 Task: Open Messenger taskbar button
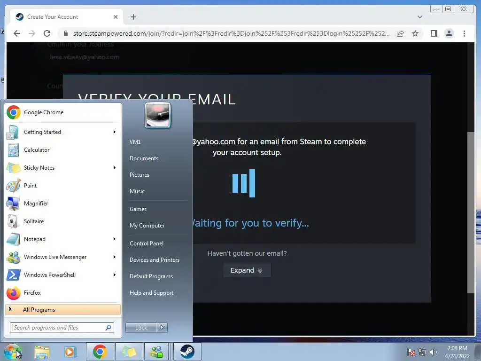pos(156,352)
